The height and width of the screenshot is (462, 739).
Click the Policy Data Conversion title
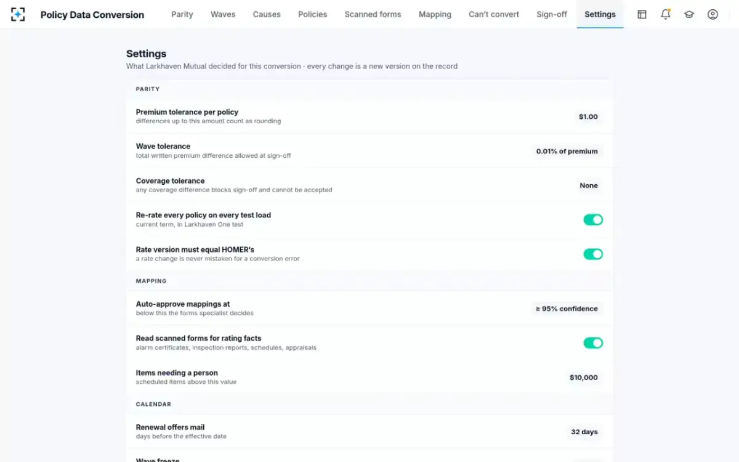click(92, 15)
